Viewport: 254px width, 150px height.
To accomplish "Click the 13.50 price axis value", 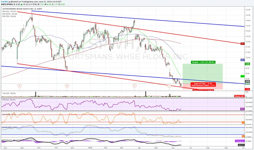I will coord(248,26).
